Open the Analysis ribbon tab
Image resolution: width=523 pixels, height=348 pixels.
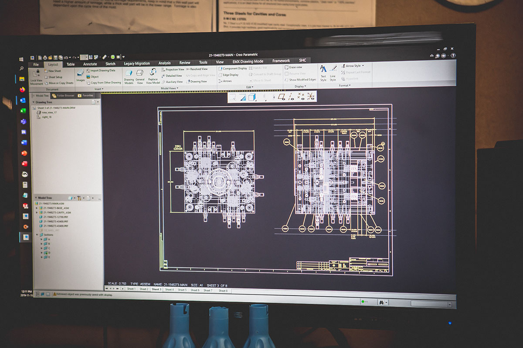(164, 63)
